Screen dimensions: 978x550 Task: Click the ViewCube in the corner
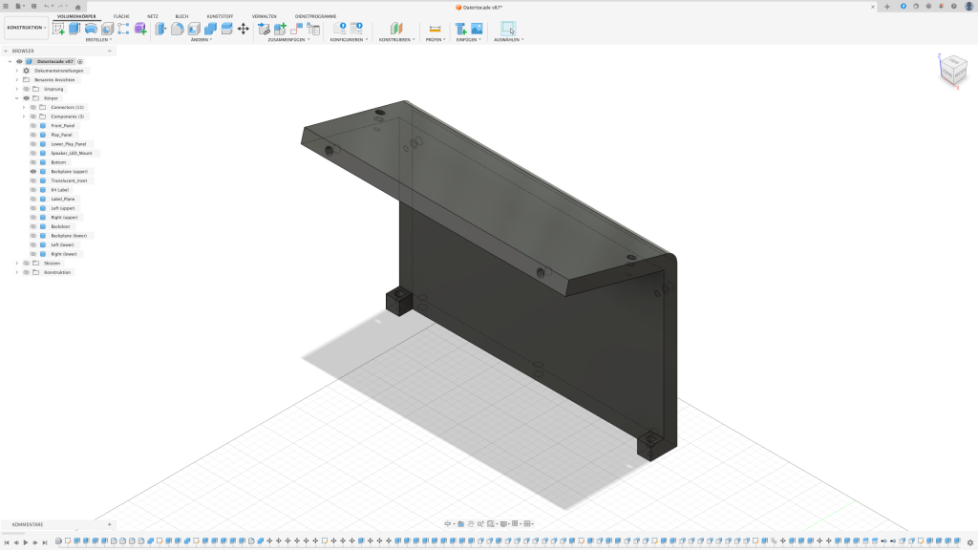[952, 70]
